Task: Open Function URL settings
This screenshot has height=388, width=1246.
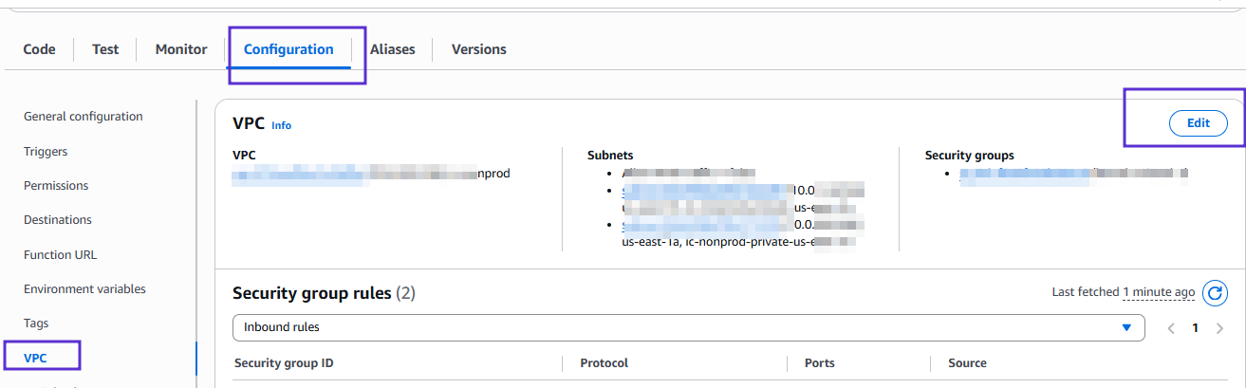Action: pyautogui.click(x=60, y=254)
